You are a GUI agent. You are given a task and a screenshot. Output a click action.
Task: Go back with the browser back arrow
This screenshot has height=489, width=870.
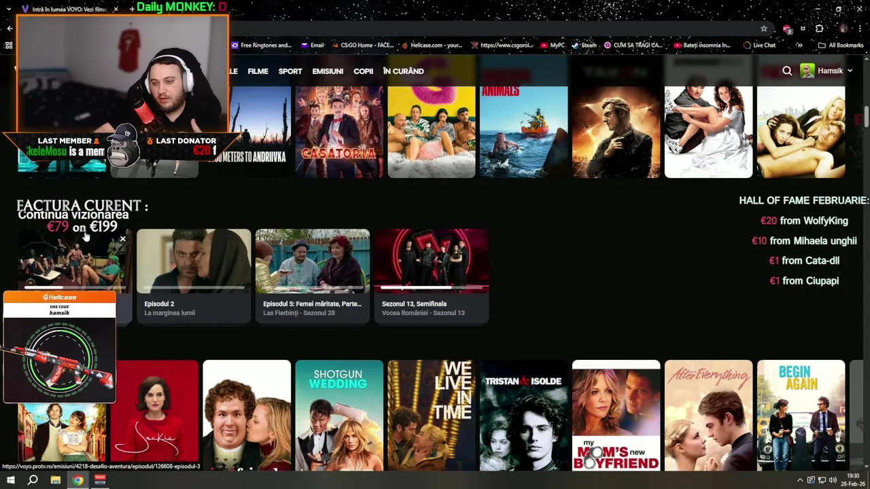pyautogui.click(x=10, y=29)
